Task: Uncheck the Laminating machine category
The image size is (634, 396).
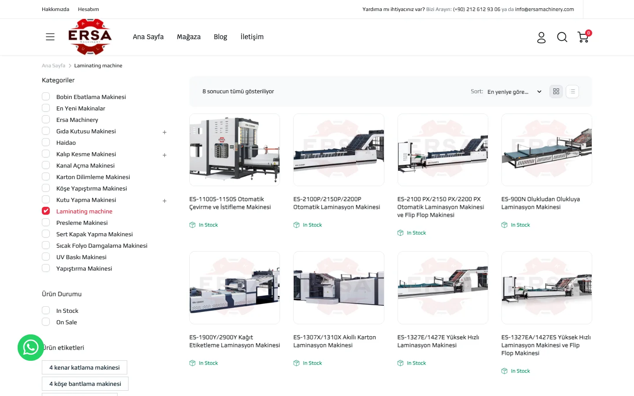Action: pyautogui.click(x=46, y=211)
